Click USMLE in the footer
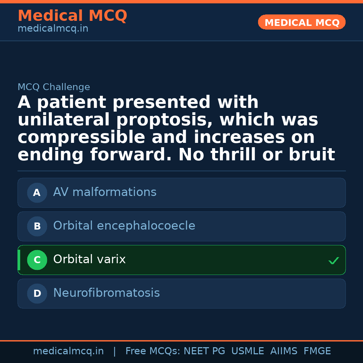Image resolution: width=363 pixels, height=363 pixels. [247, 351]
